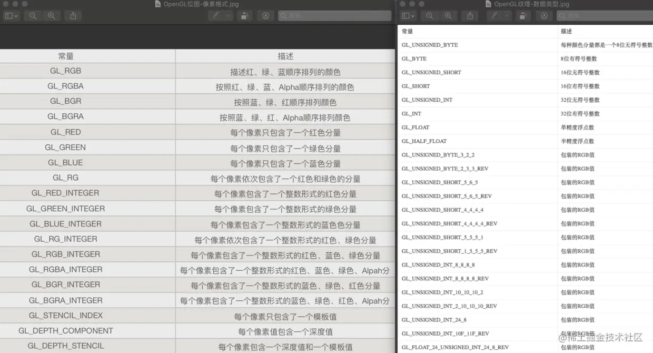This screenshot has height=353, width=653.
Task: Open sidebar view menu in 像素格式.jpg window
Action: click(x=11, y=16)
